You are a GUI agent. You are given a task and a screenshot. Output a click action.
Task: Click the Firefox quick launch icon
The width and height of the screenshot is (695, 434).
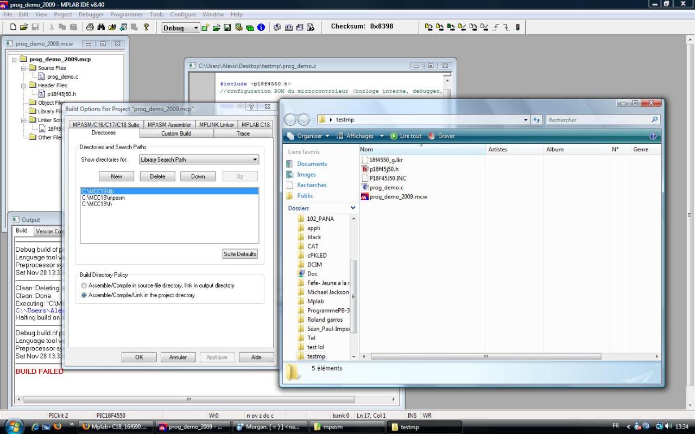[56, 426]
